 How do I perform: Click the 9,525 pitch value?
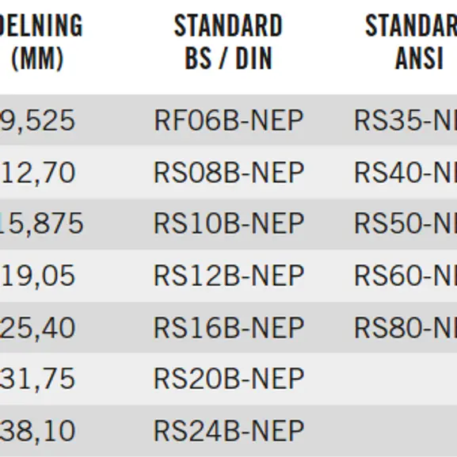37,121
